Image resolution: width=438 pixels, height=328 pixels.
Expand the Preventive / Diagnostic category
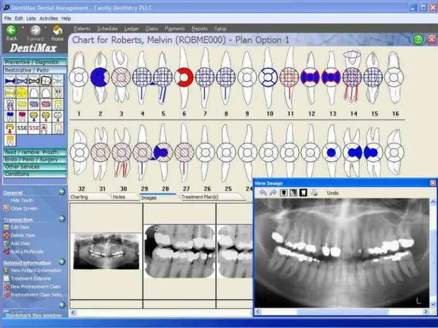(x=35, y=62)
